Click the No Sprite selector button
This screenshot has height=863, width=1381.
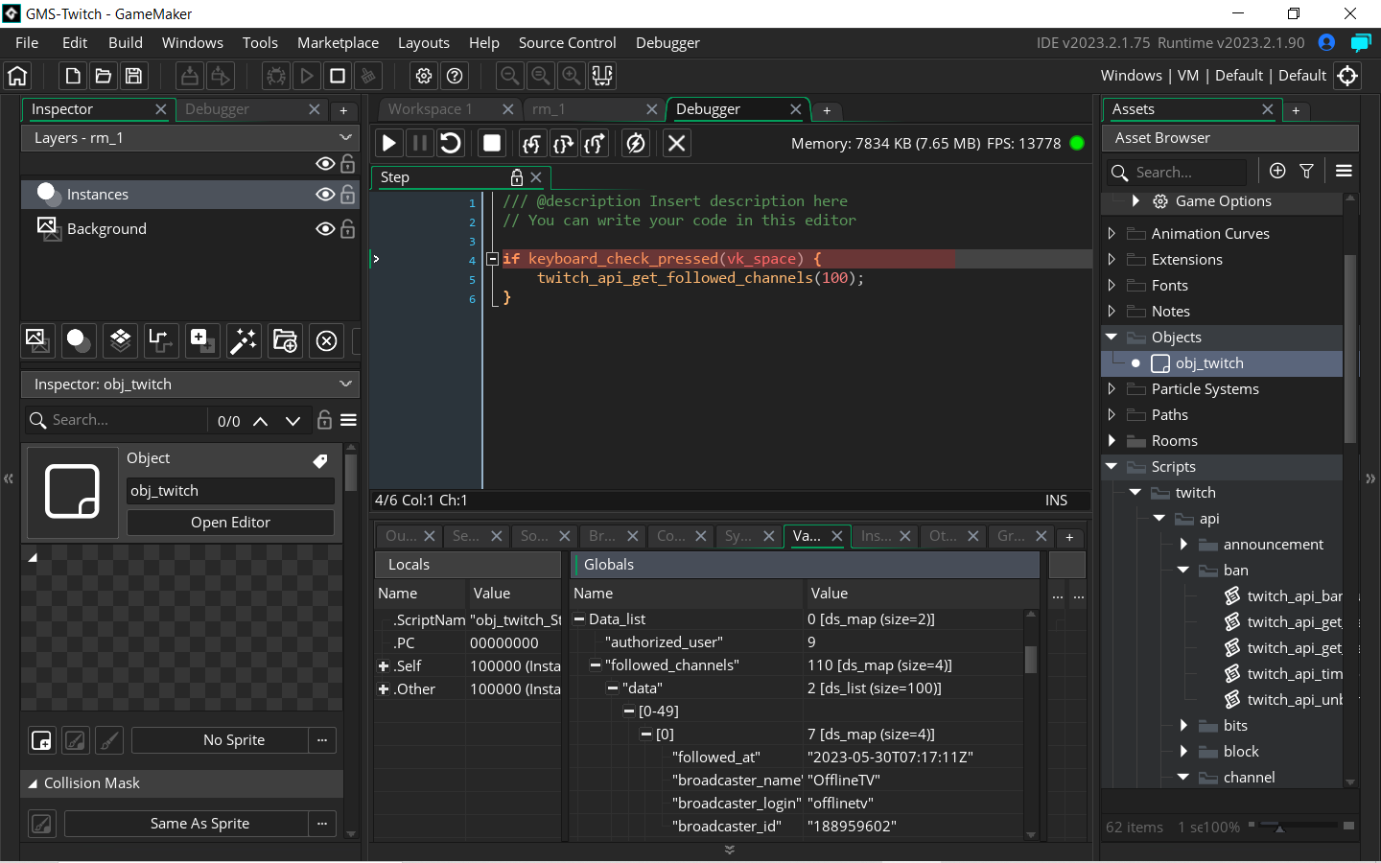coord(220,740)
